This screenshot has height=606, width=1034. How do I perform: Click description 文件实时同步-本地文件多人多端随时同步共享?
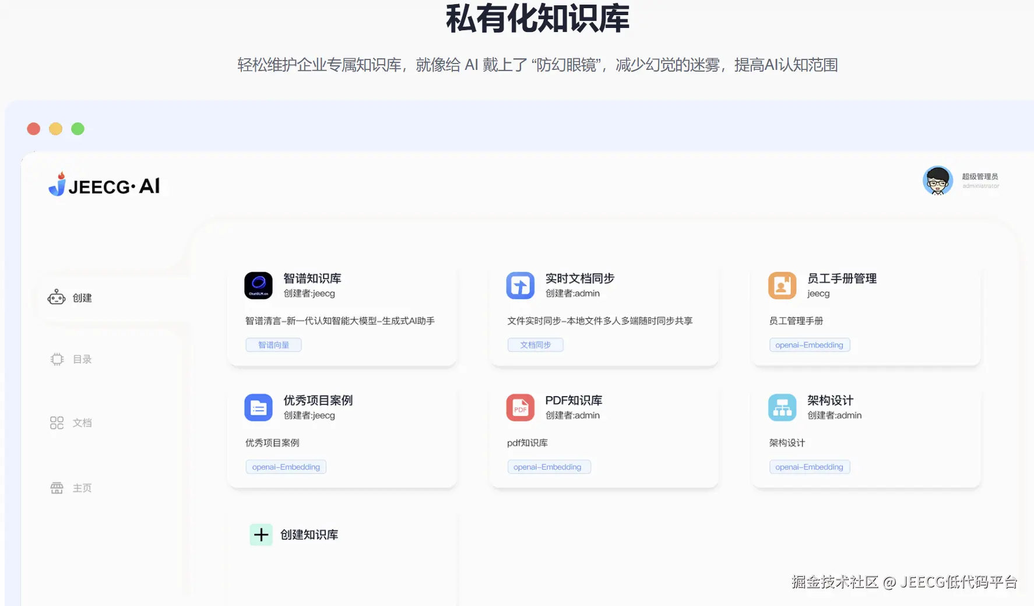click(x=600, y=321)
